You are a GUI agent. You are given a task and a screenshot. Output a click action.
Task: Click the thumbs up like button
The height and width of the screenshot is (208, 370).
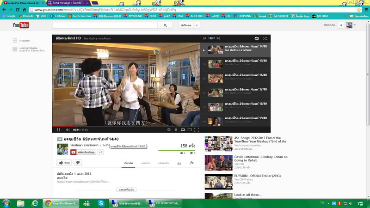(x=64, y=163)
